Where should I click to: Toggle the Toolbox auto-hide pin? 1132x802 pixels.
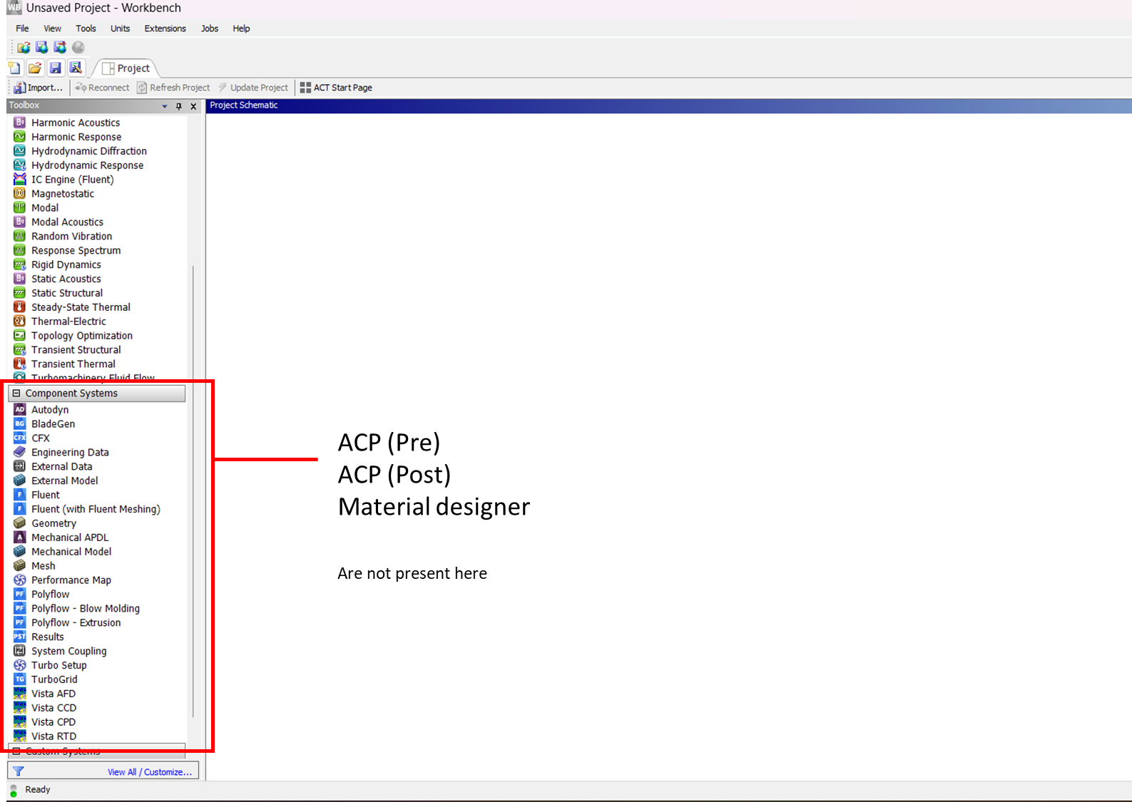[x=178, y=106]
